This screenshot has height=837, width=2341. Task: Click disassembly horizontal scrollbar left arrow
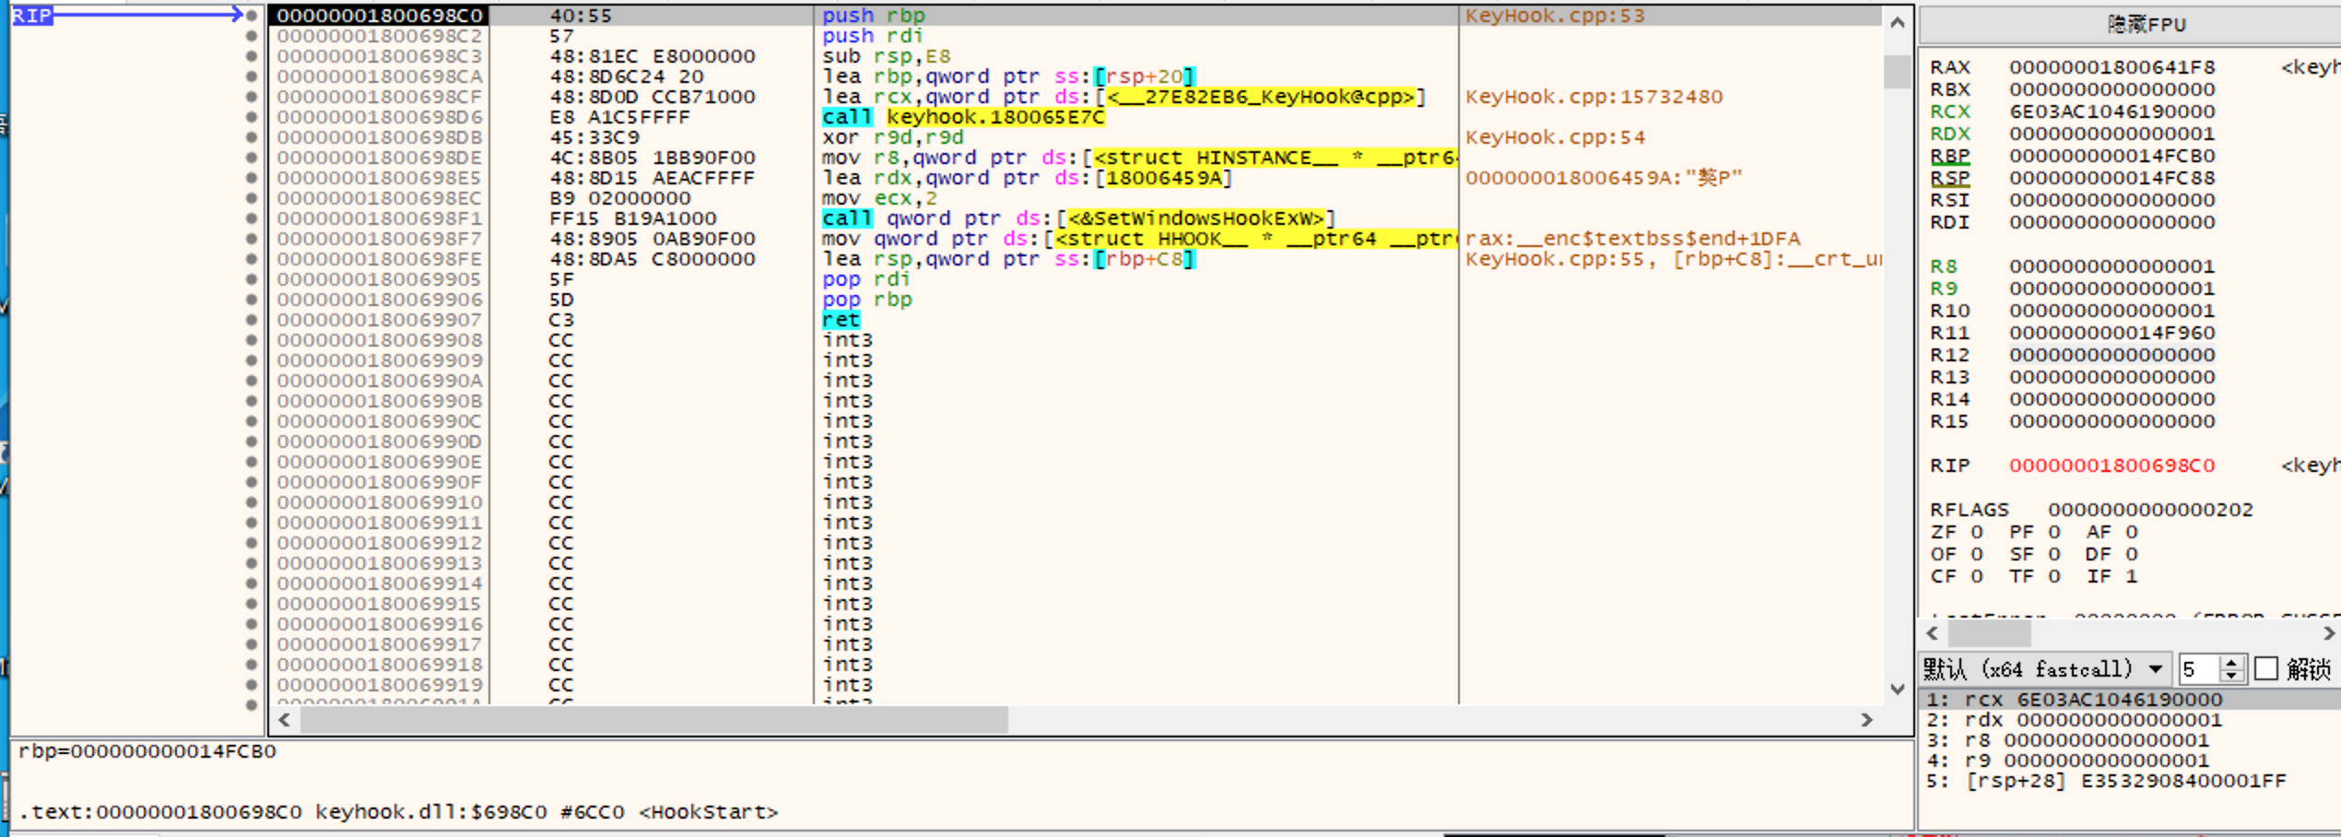(x=284, y=720)
